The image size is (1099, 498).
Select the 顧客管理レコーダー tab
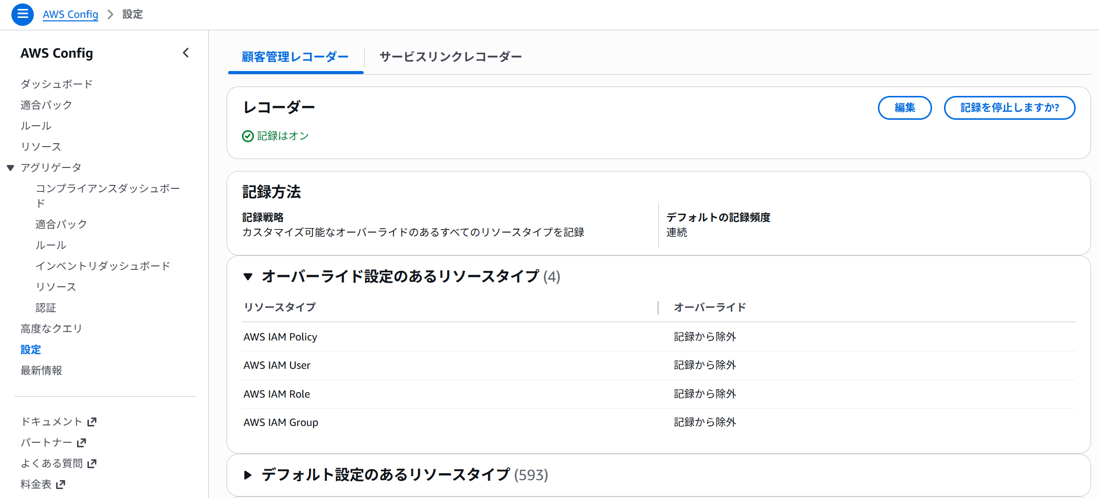[x=295, y=57]
